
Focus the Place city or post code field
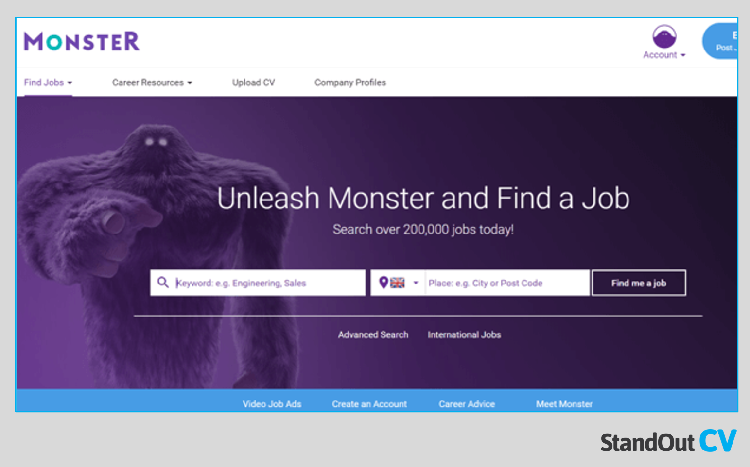[x=507, y=283]
